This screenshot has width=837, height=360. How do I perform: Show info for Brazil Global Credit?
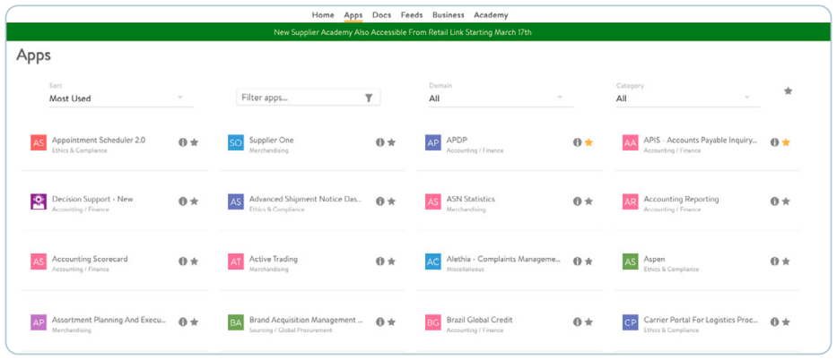click(x=577, y=322)
